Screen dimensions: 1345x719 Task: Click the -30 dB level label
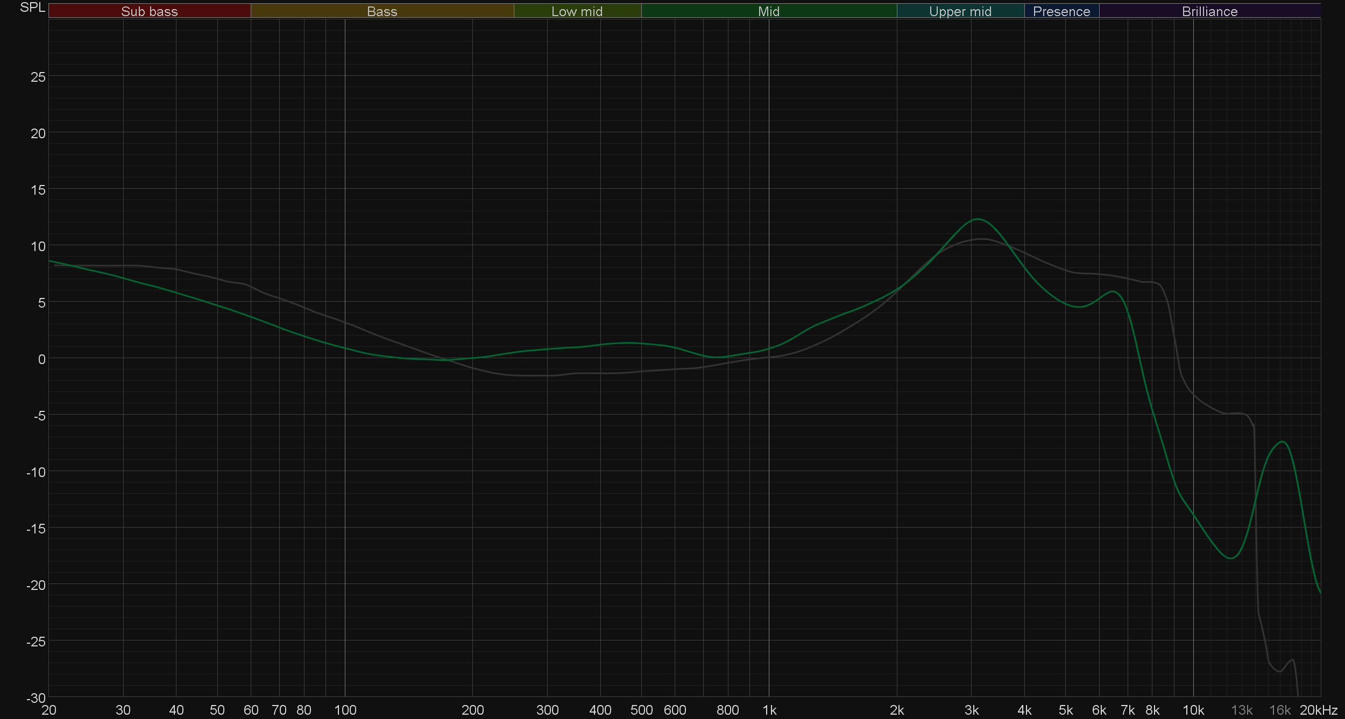coord(36,698)
